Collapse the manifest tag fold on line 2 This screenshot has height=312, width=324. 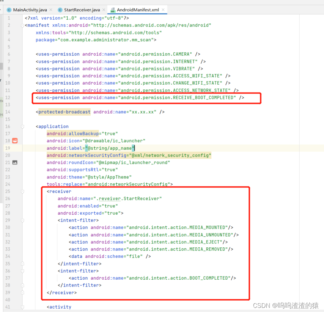tap(22, 25)
